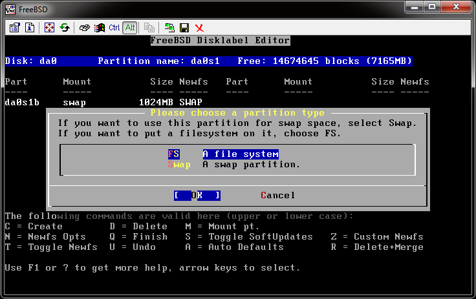Click the 'M = Mount pt.' command hint

point(222,227)
